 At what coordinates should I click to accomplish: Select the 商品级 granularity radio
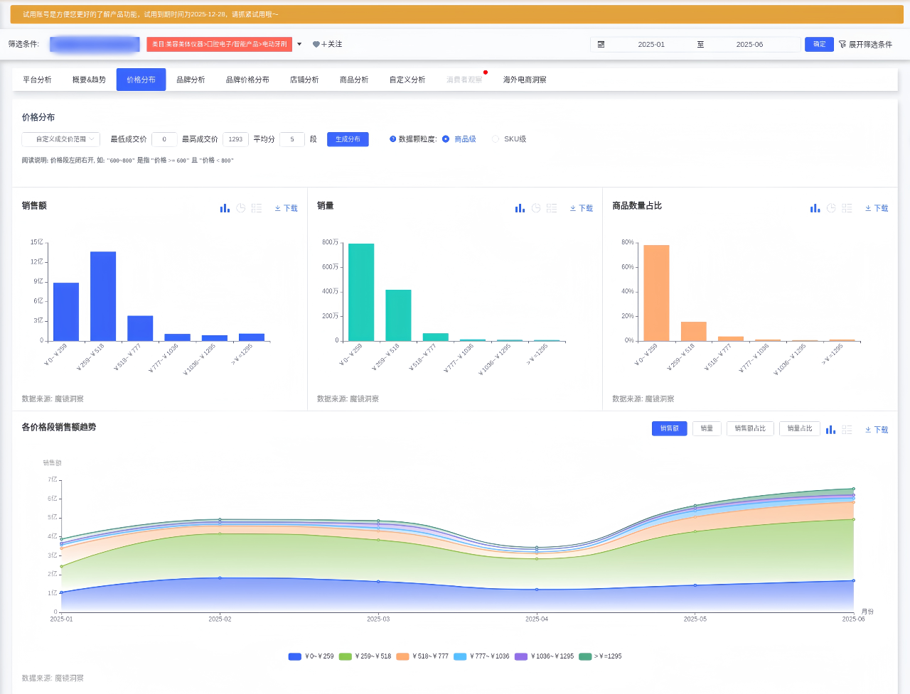click(446, 139)
